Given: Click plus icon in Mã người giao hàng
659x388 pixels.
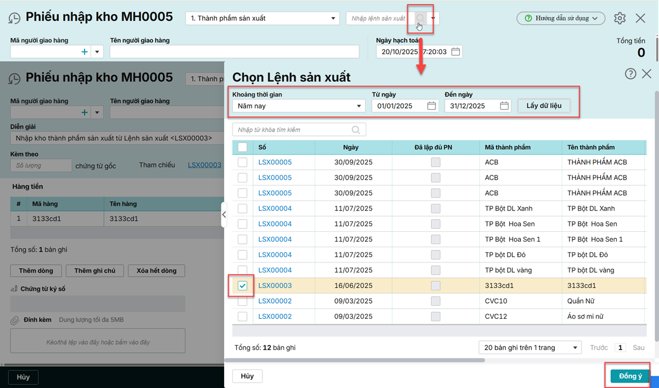Looking at the screenshot, I should (85, 52).
